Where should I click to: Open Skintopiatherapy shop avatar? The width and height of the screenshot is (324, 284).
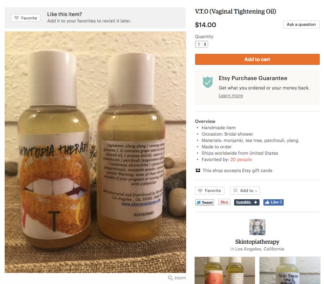[257, 227]
